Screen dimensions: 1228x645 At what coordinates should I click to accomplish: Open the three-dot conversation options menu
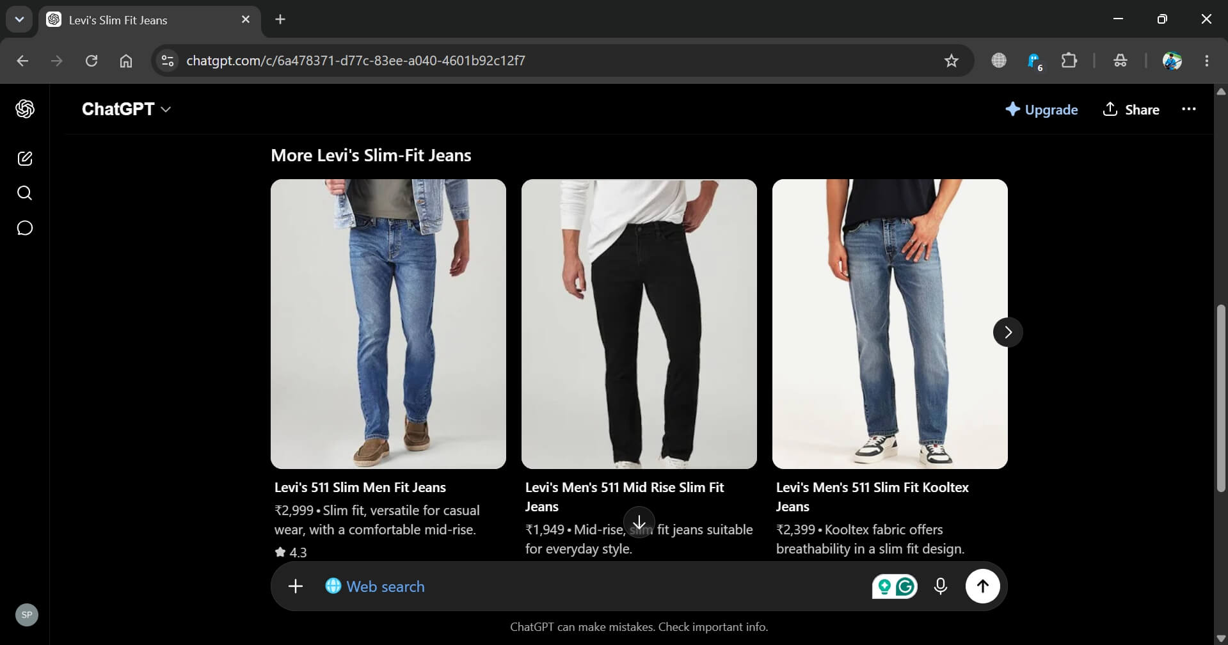1189,109
